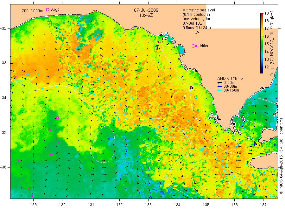Click the 'ANMN 12h av.' legend heading
This screenshot has height=209, width=285.
click(231, 79)
